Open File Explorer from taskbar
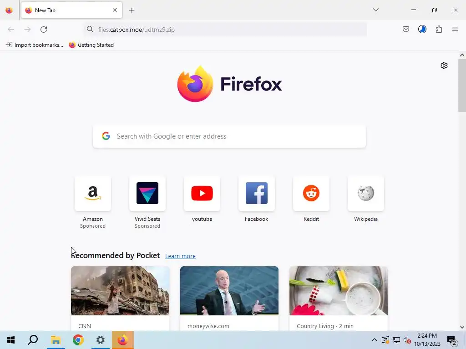The width and height of the screenshot is (466, 349). coord(56,340)
